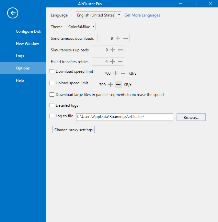Increase simultaneous uploads with plus
This screenshot has width=218, height=222.
(113, 50)
